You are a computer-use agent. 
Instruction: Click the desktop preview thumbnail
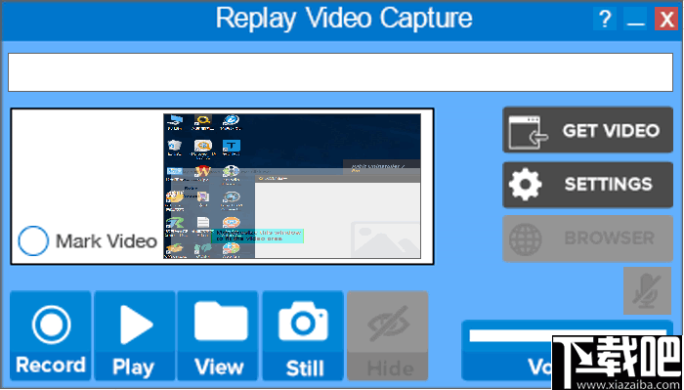coord(292,187)
